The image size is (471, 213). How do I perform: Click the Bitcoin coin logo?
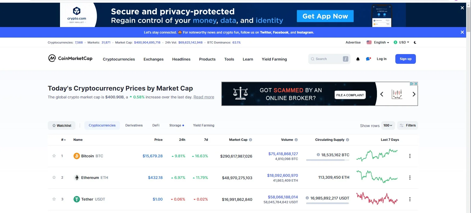tap(77, 156)
